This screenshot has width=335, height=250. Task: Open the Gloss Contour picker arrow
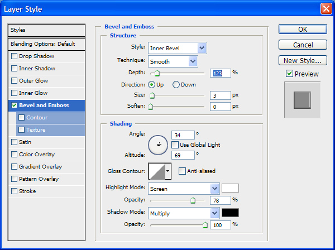pyautogui.click(x=168, y=171)
